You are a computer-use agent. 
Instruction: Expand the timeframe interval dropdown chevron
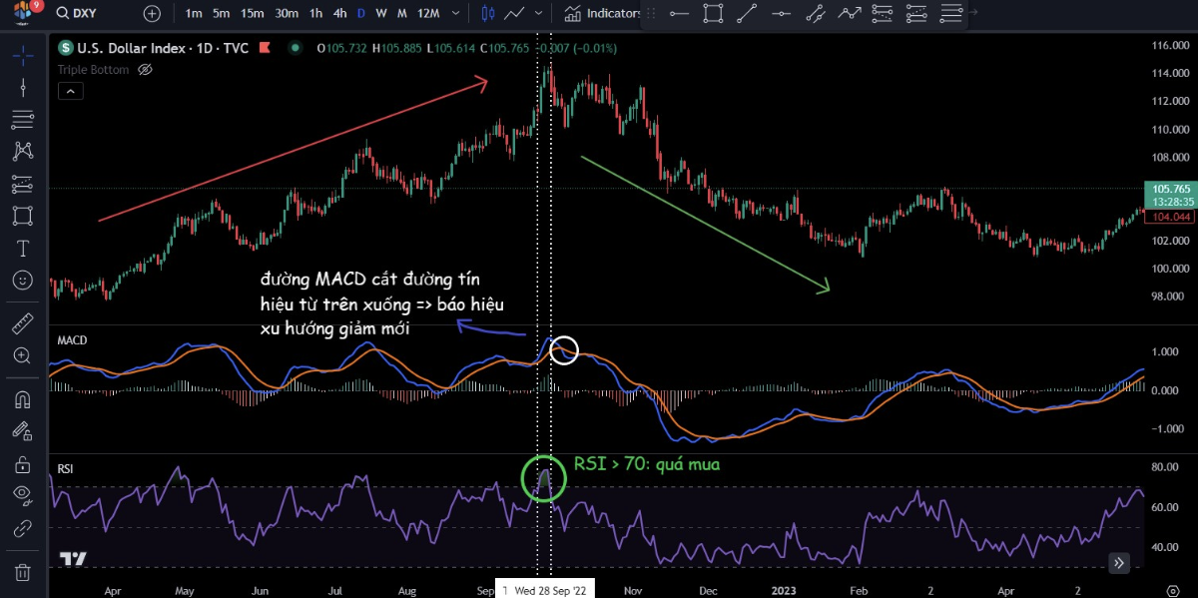tap(456, 14)
